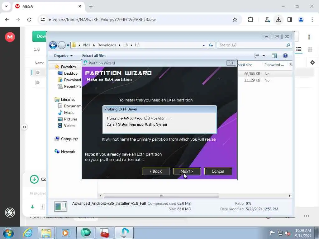Click Extract all files
This screenshot has width=319, height=239.
(94, 56)
